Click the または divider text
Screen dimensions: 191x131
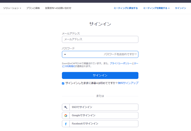(x=100, y=96)
